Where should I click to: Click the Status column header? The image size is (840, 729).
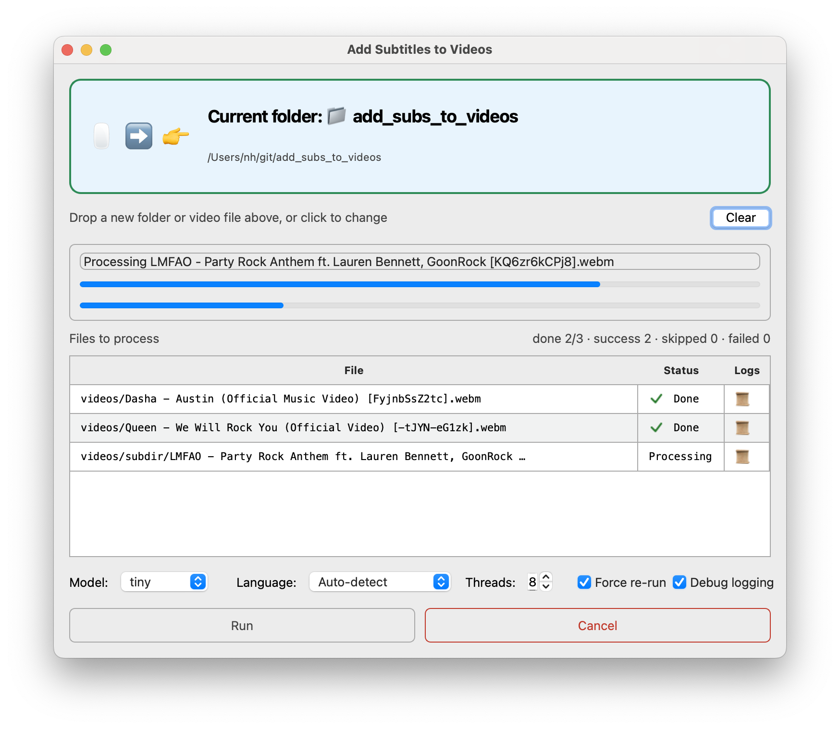point(681,370)
